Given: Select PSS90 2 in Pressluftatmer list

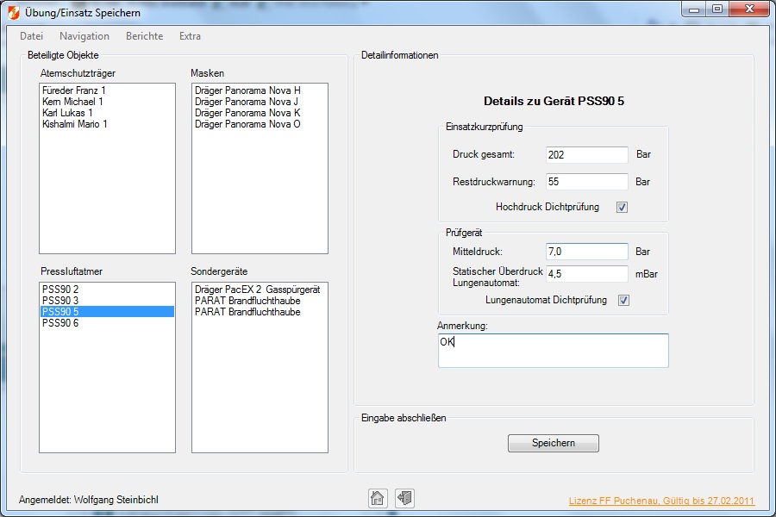Looking at the screenshot, I should (x=107, y=290).
